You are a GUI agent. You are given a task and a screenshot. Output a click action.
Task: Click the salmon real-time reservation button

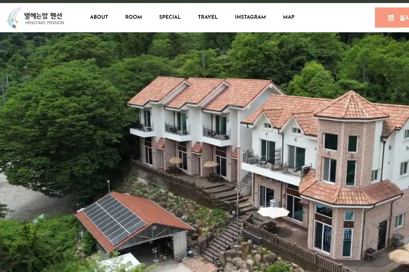coord(392,18)
